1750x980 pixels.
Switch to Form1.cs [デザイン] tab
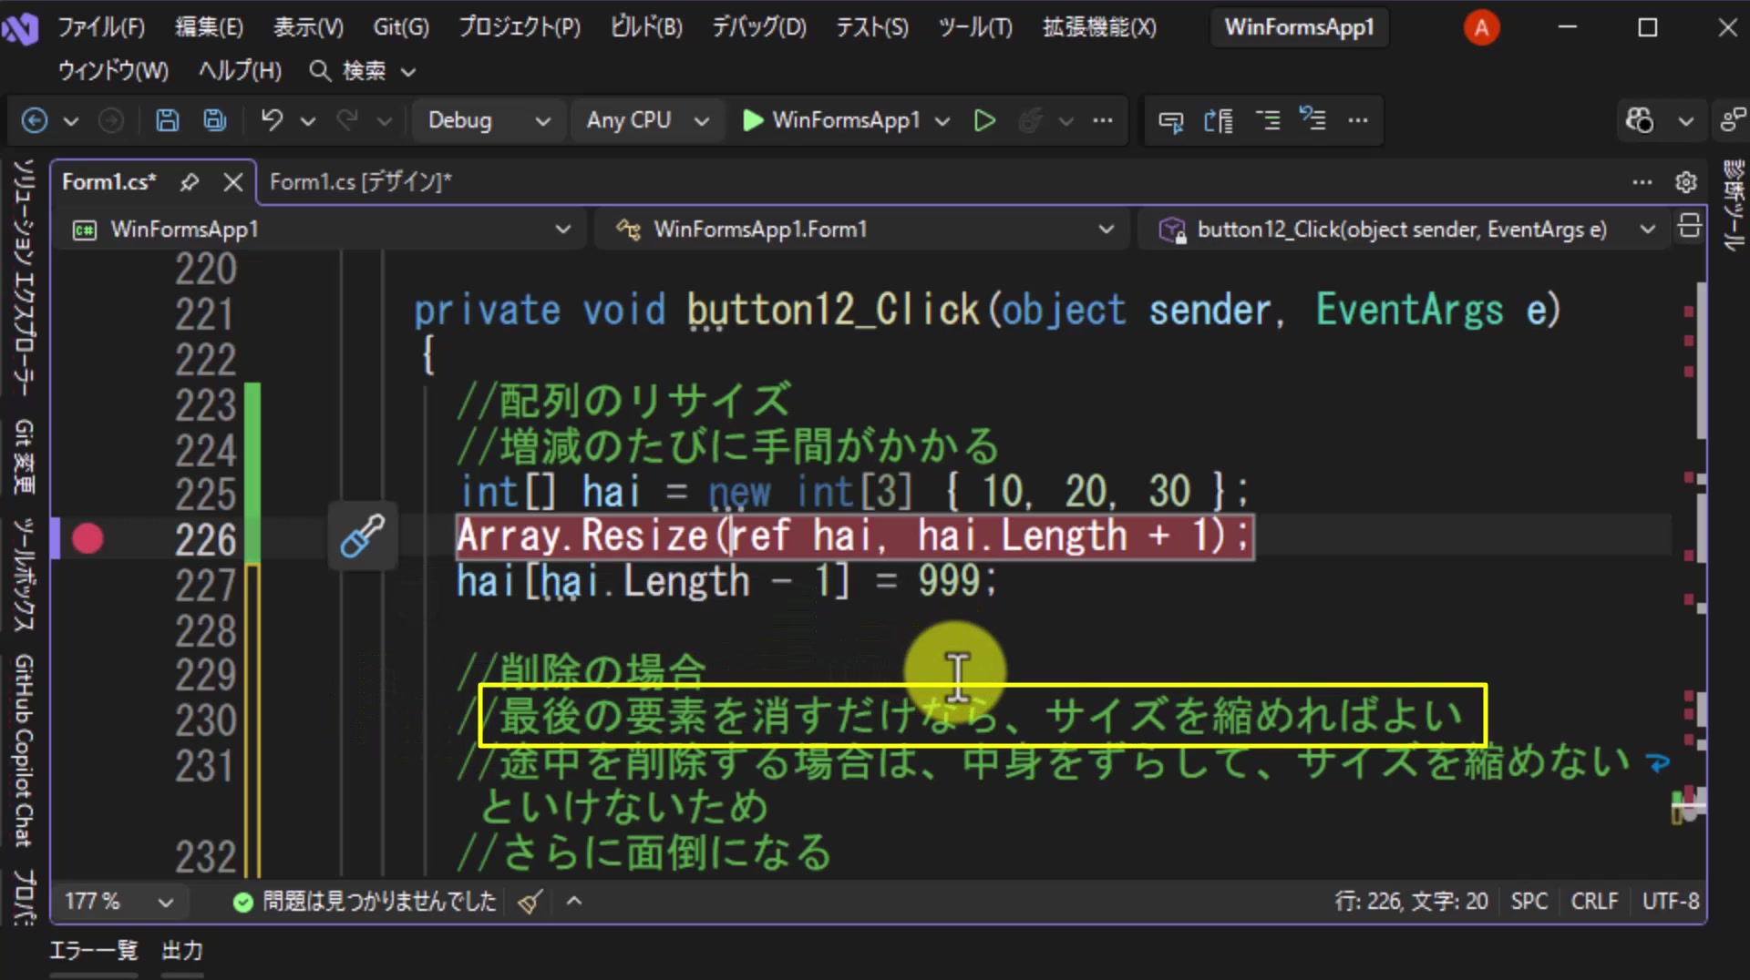pos(361,182)
